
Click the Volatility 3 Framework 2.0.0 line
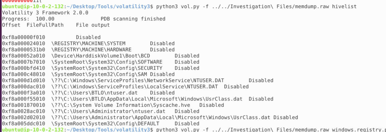45,13
